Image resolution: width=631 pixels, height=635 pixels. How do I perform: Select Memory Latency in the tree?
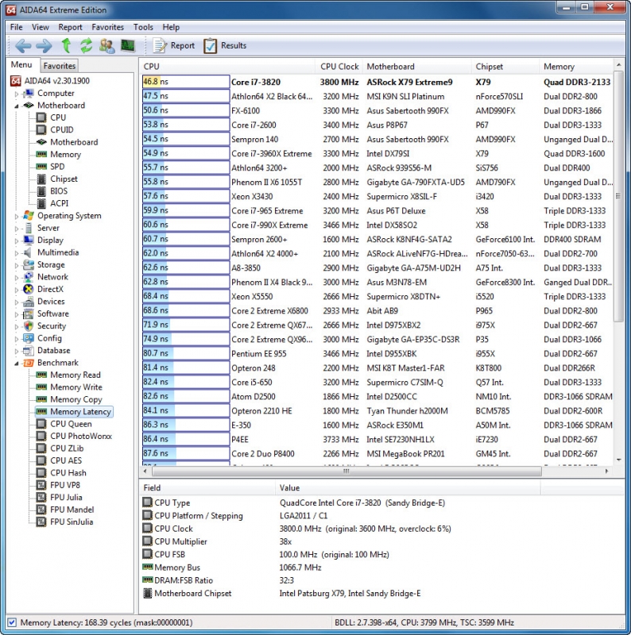tap(74, 412)
